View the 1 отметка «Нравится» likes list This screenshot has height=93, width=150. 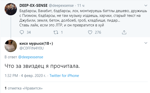coord(24,88)
